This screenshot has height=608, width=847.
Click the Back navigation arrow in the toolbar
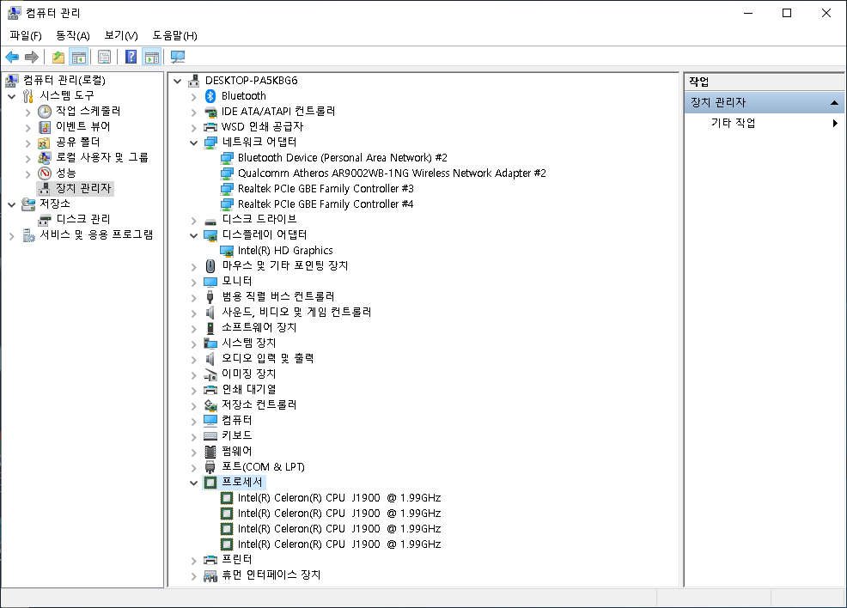(12, 57)
